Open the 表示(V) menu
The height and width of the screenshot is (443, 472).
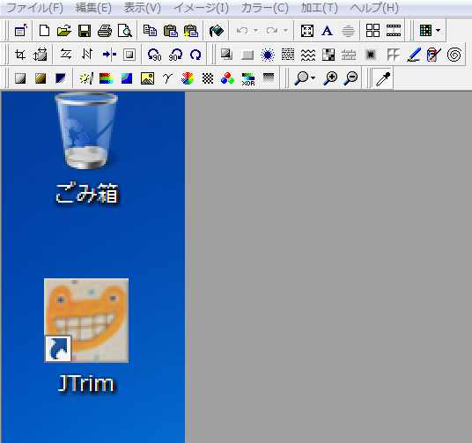(143, 8)
